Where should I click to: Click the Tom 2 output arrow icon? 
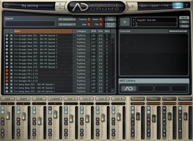82,134
